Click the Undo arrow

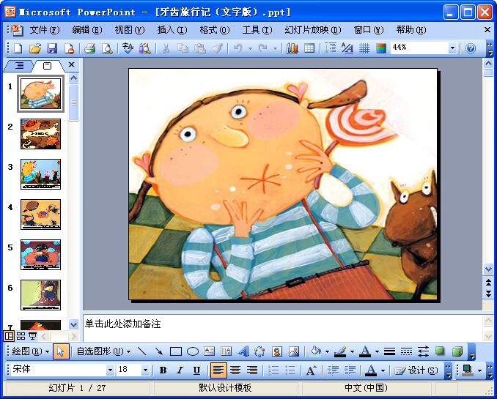point(238,48)
